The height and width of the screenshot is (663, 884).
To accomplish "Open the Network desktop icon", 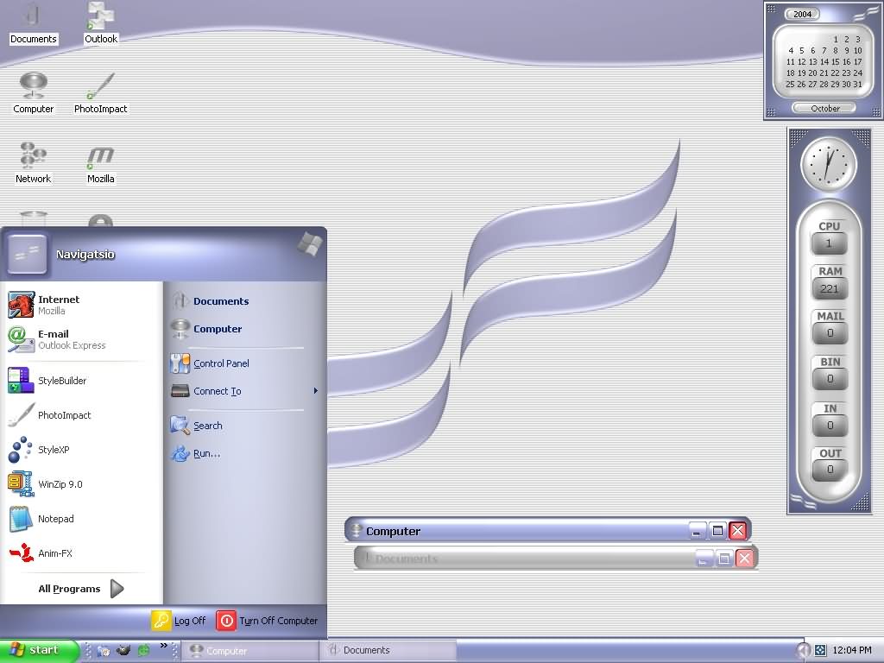I will click(x=34, y=163).
